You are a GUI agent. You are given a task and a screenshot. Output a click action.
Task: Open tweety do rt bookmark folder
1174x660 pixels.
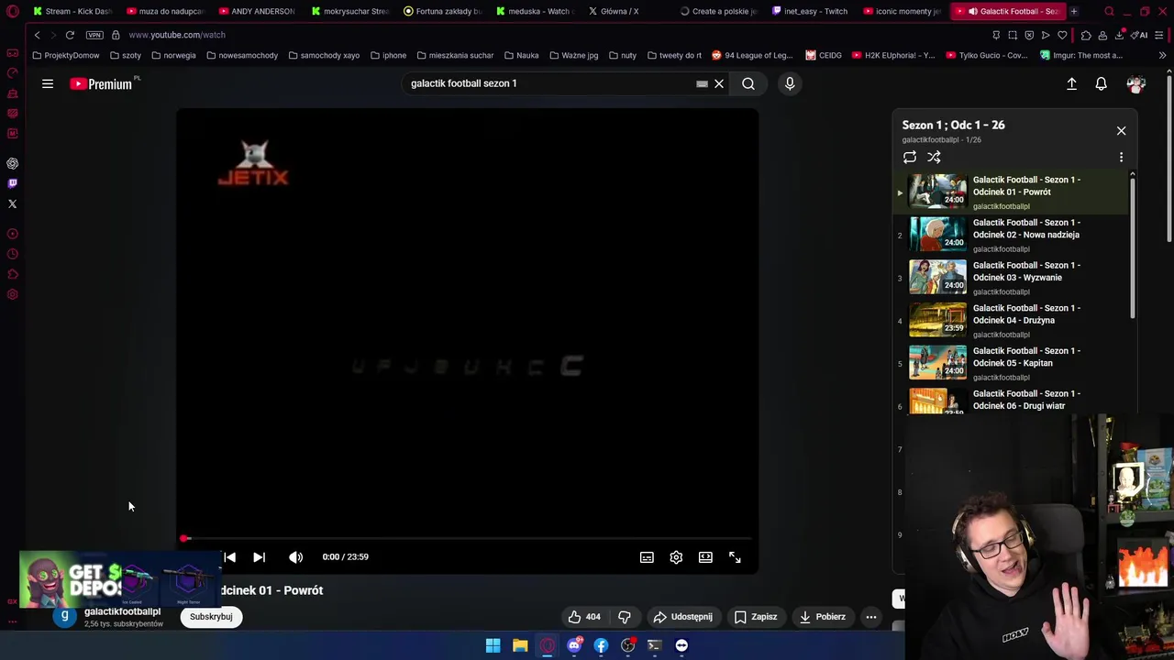pyautogui.click(x=676, y=55)
